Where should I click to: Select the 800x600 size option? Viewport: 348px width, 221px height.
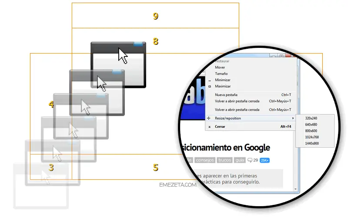[315, 131]
